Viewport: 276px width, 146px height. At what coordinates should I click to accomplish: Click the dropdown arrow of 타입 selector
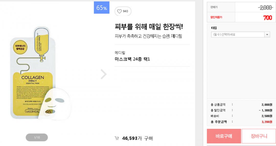pyautogui.click(x=267, y=34)
